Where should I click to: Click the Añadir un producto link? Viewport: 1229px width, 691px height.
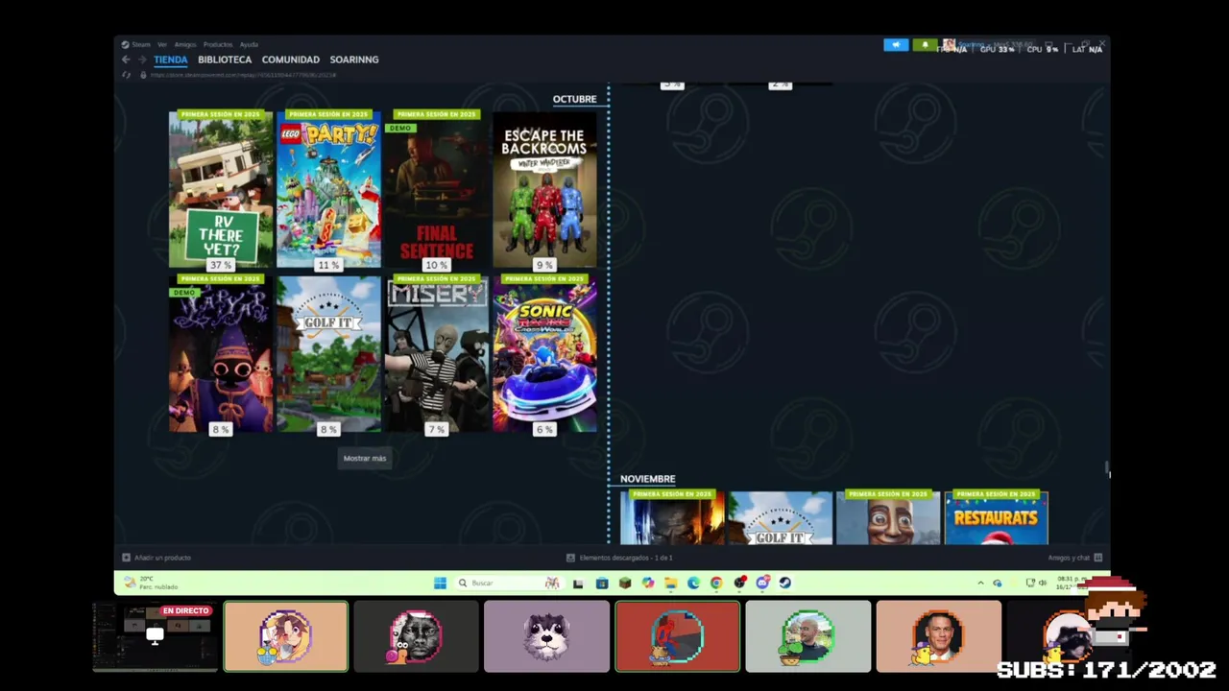(x=162, y=558)
